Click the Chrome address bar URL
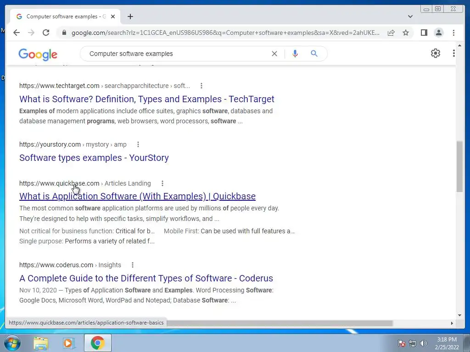Image resolution: width=470 pixels, height=352 pixels. pos(225,33)
